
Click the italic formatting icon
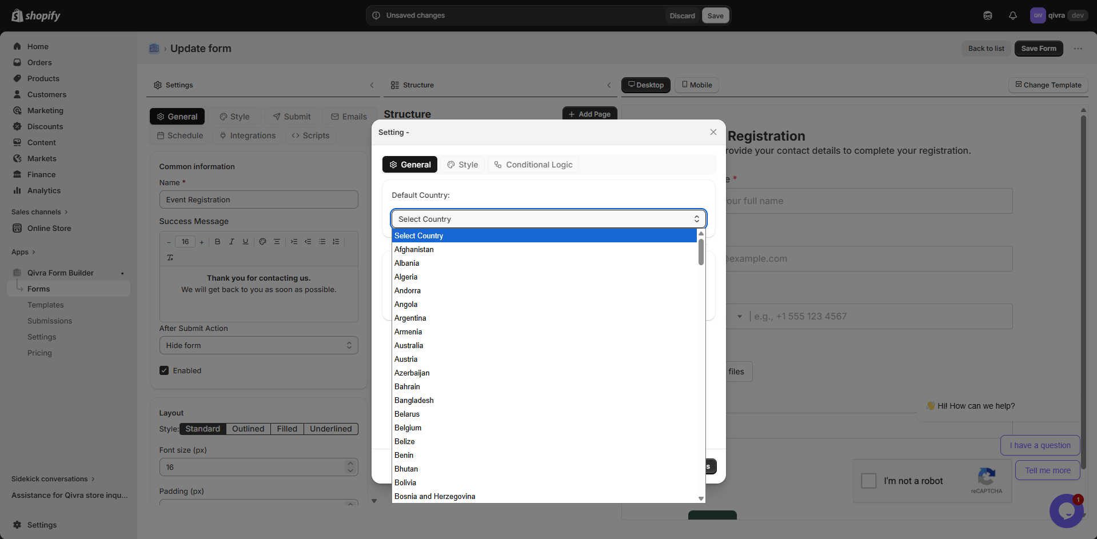(232, 242)
